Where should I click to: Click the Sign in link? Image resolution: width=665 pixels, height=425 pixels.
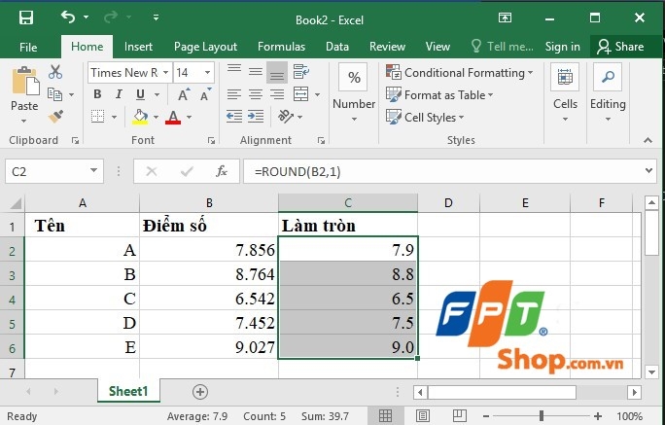(x=562, y=47)
